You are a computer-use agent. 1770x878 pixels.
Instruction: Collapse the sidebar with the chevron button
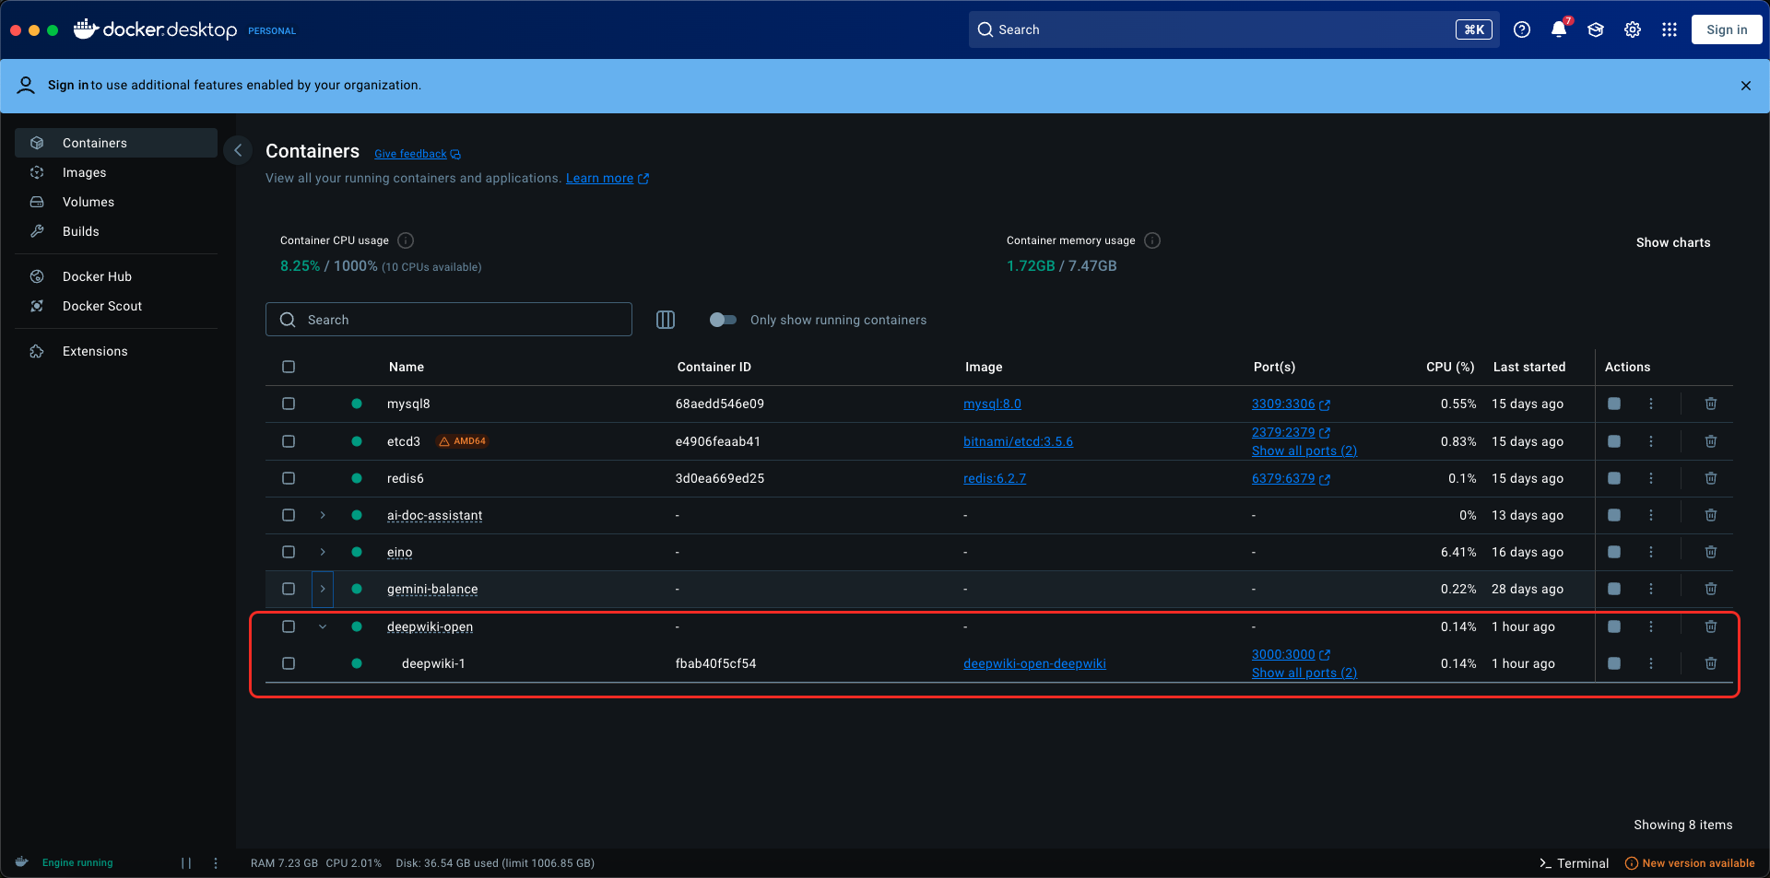[x=238, y=150]
